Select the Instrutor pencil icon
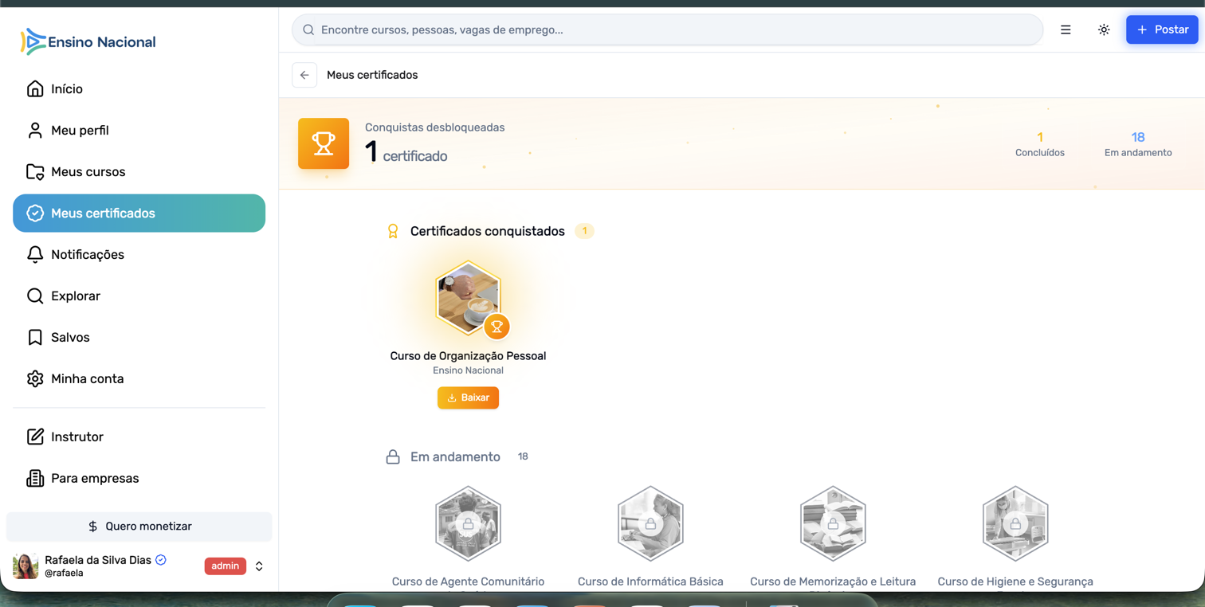The image size is (1205, 607). [35, 436]
